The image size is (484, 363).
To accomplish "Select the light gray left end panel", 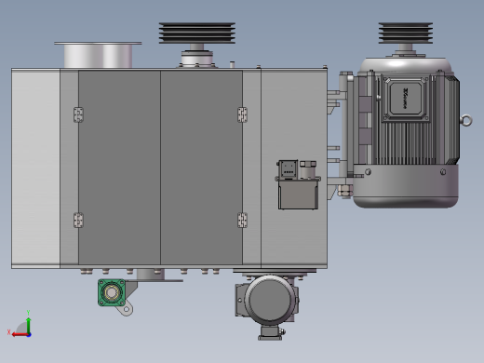I will pyautogui.click(x=35, y=168).
